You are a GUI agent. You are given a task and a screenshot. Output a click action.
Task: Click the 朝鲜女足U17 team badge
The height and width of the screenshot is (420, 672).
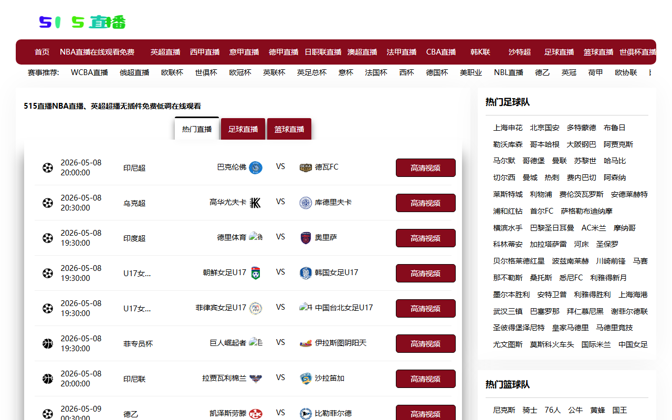click(x=256, y=273)
